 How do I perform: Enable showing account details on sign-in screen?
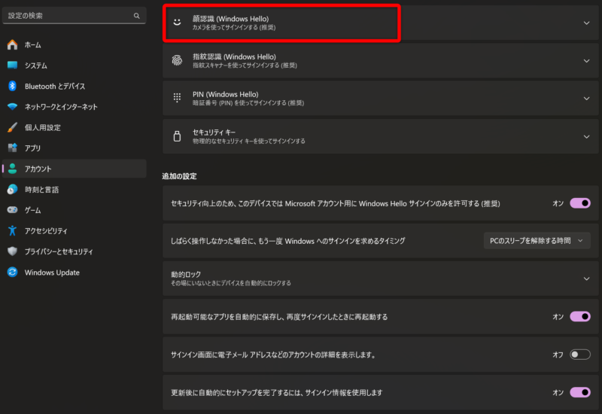tap(579, 355)
